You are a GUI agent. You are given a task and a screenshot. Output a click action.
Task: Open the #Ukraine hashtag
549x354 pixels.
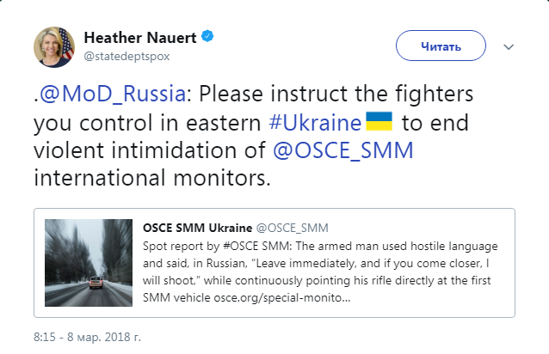click(x=315, y=123)
